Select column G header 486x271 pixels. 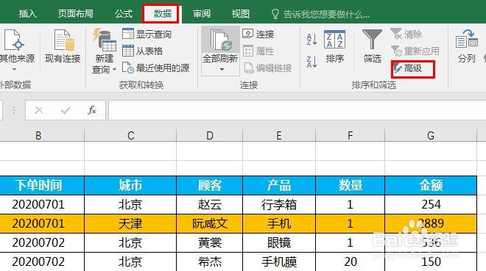431,135
